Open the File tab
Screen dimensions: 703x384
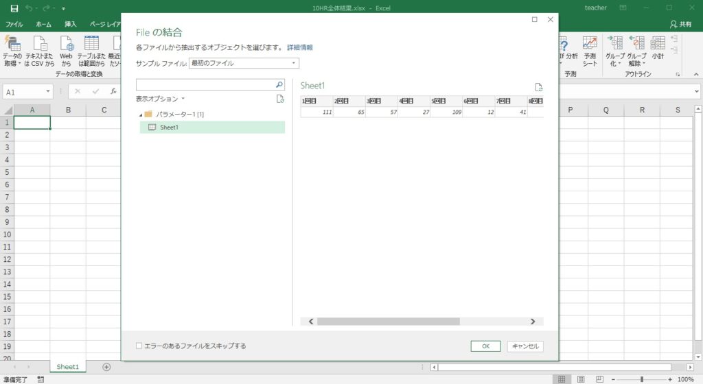tap(14, 24)
